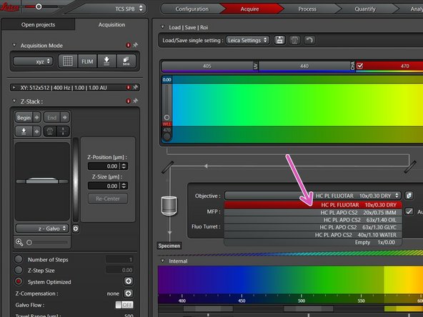This screenshot has height=317, width=423.
Task: Open the Open projects tab
Action: pyautogui.click(x=38, y=24)
